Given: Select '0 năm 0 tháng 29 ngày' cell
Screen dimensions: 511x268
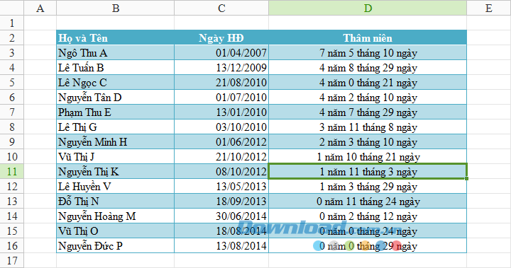Looking at the screenshot, I should (368, 245).
